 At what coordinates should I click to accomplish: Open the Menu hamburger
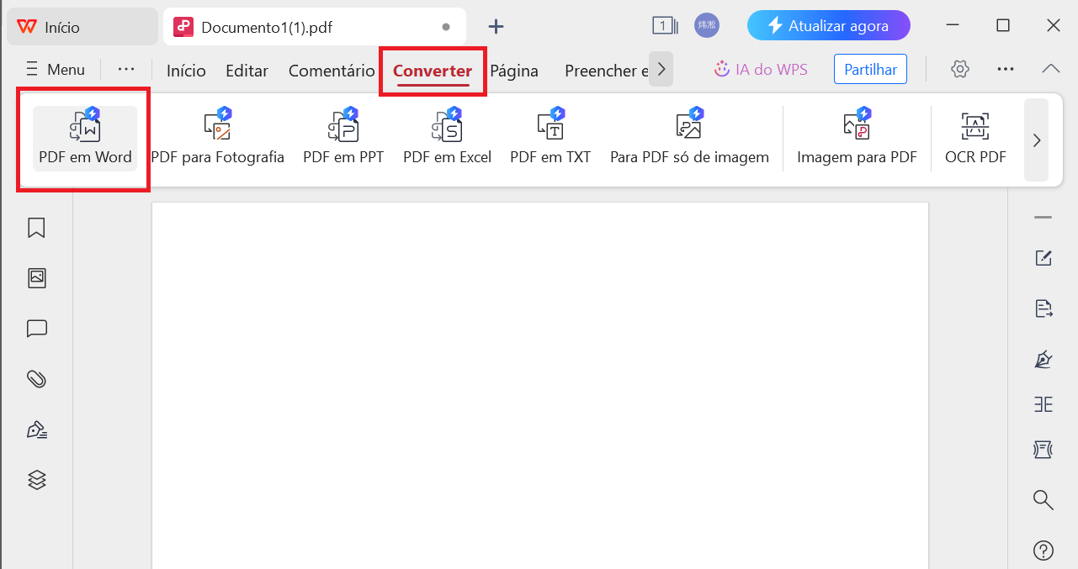pos(55,70)
